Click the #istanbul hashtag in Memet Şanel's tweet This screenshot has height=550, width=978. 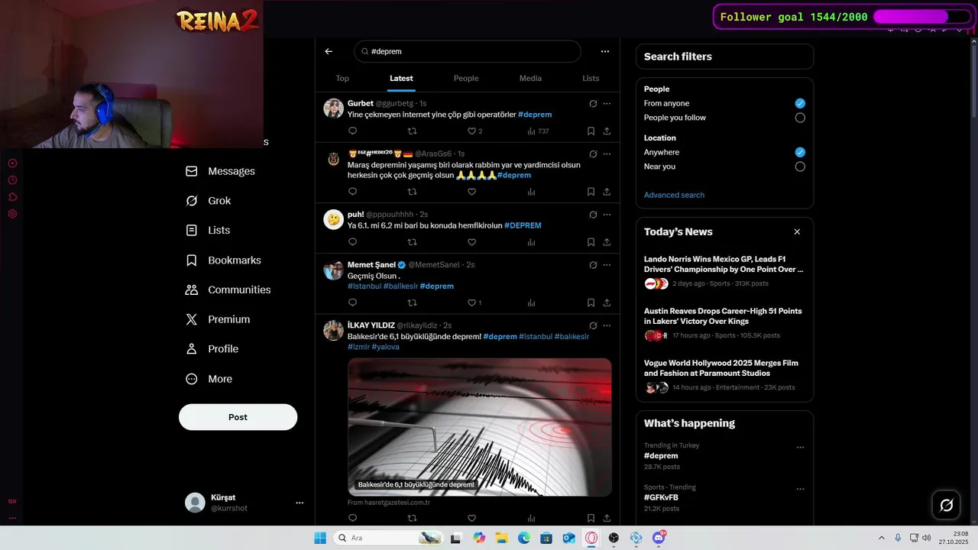point(364,286)
